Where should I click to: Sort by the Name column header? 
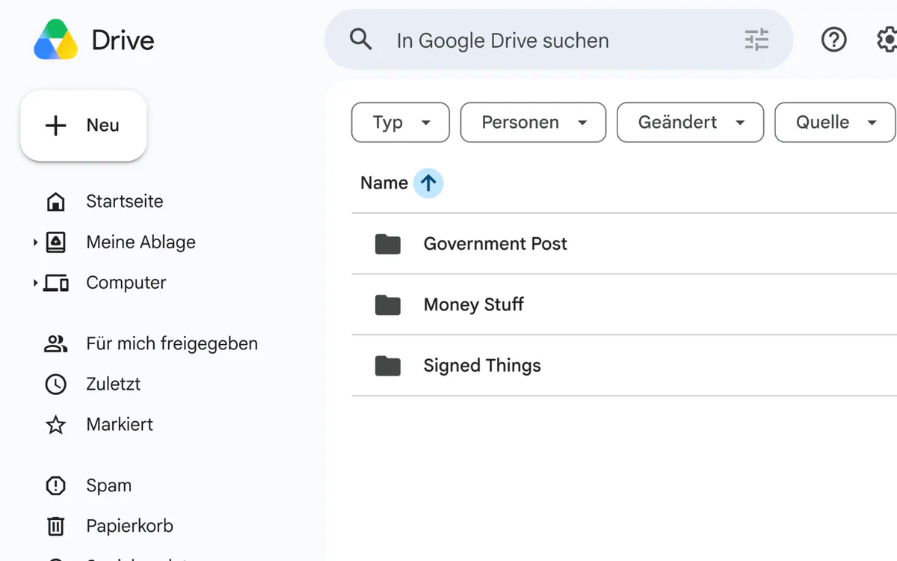point(384,183)
